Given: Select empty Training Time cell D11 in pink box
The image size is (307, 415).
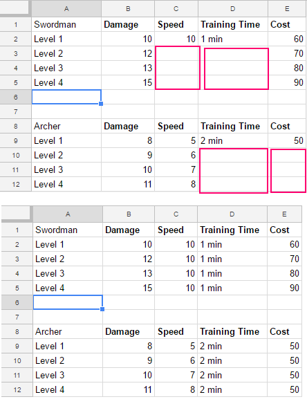Looking at the screenshot, I should 233,169.
